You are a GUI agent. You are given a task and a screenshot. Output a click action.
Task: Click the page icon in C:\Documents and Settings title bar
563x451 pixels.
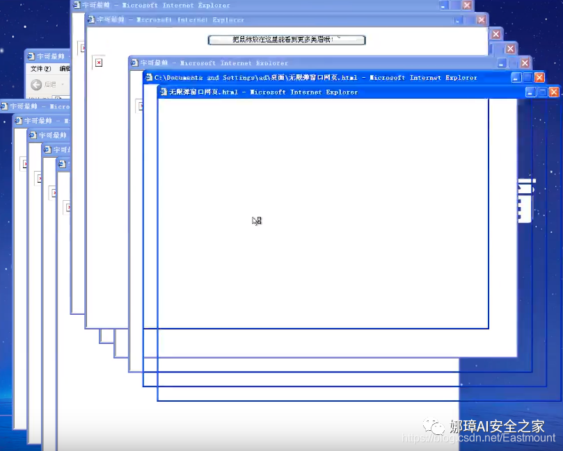coord(149,77)
